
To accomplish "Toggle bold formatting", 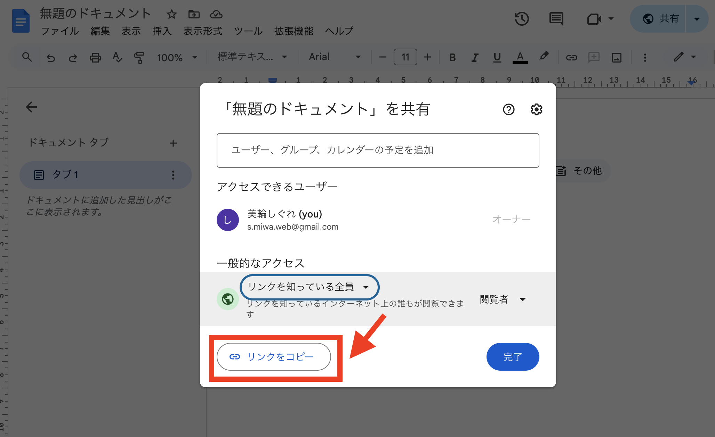I will click(452, 57).
